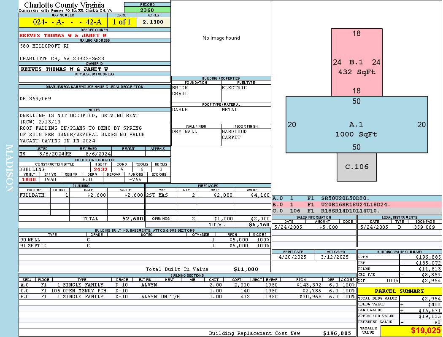
Task: Click CHARLOTTE CH, VA 23923-3623 line
Action: pyautogui.click(x=62, y=59)
